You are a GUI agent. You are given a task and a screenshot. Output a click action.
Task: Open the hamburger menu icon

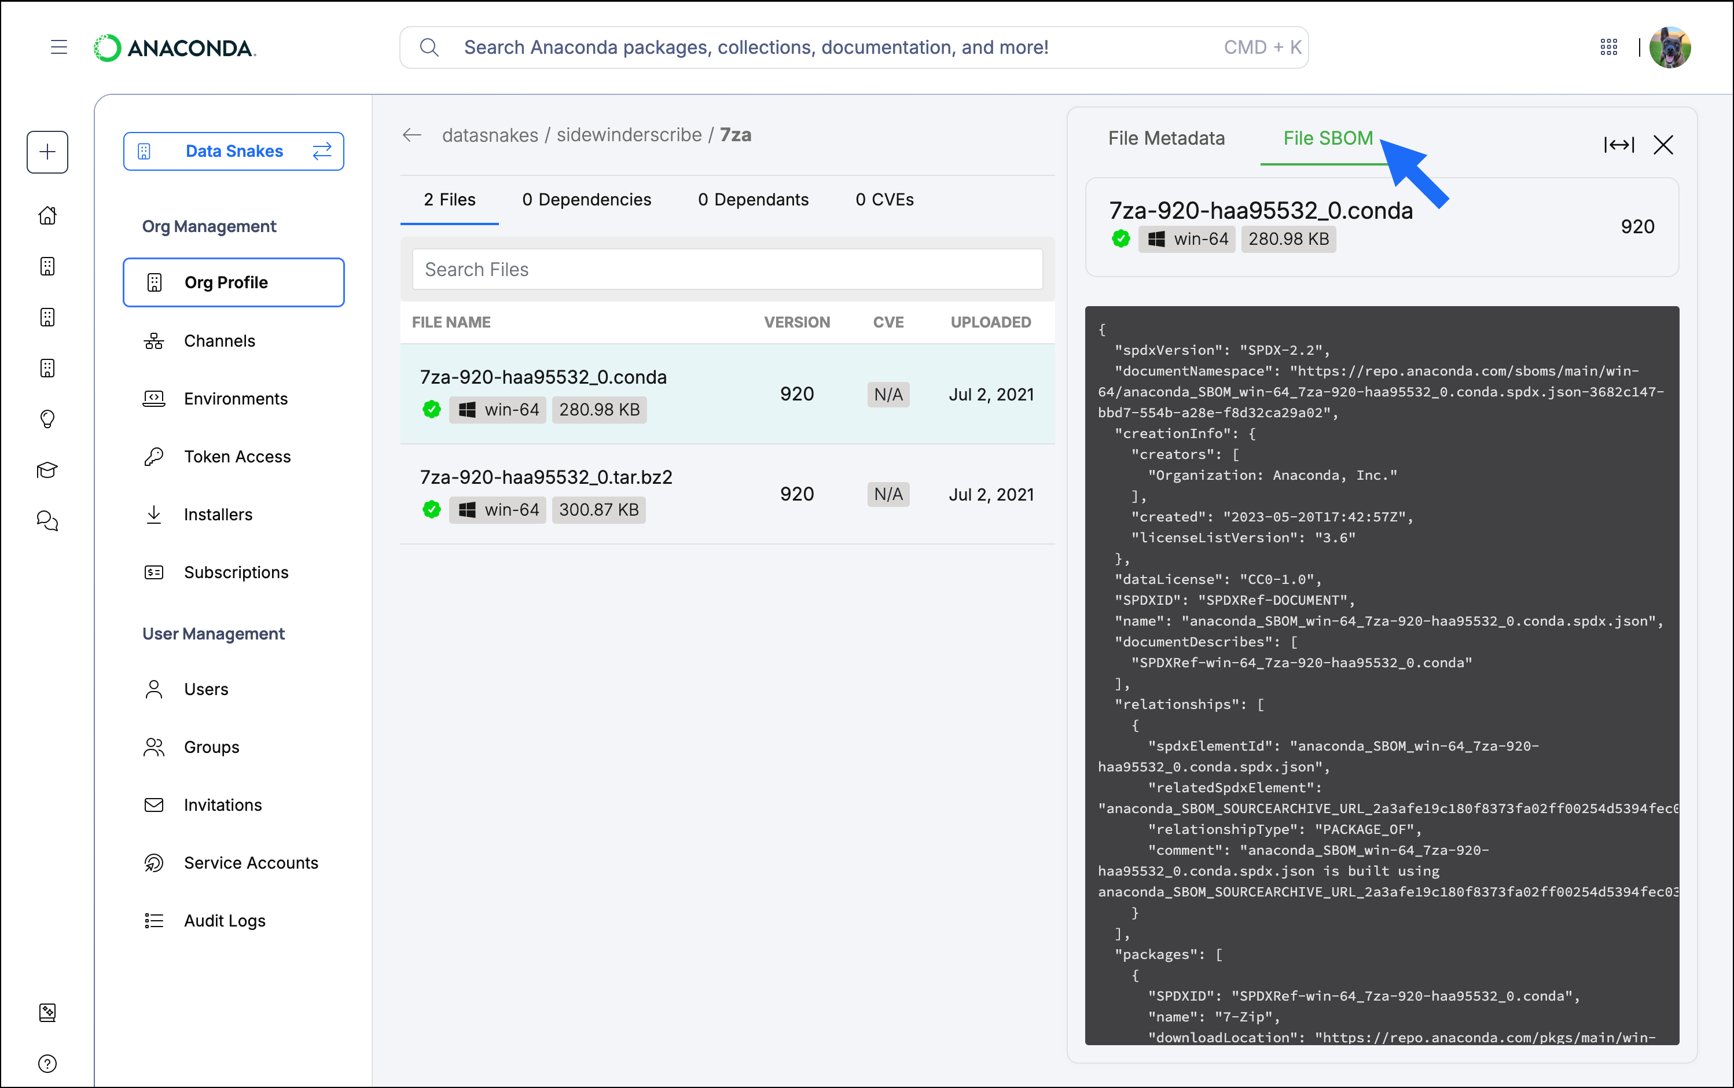(59, 47)
